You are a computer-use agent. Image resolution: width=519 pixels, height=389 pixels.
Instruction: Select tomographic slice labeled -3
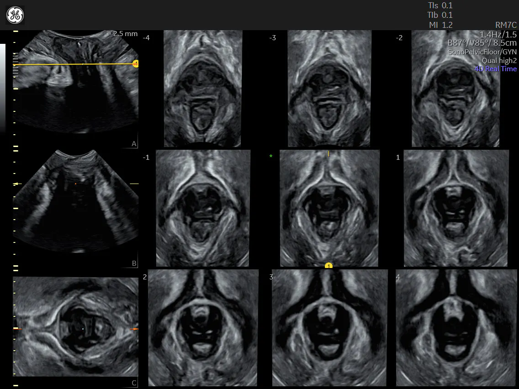point(329,88)
